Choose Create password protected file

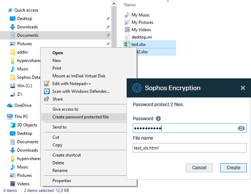pos(80,117)
